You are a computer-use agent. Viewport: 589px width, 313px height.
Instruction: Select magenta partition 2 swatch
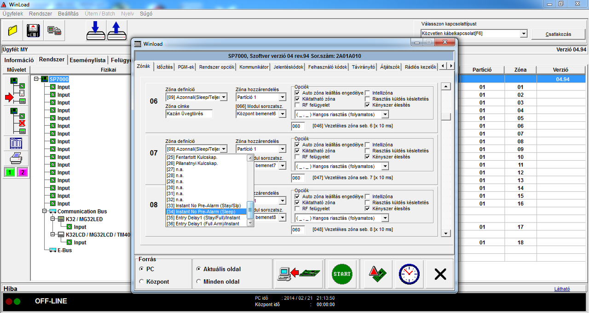(23, 172)
